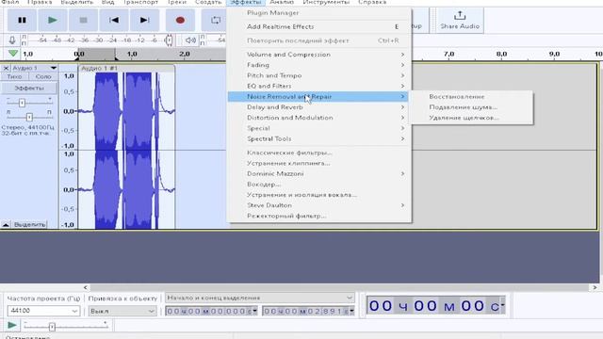Expand the Delay and Reverb submenu
The image size is (603, 339).
(x=319, y=106)
